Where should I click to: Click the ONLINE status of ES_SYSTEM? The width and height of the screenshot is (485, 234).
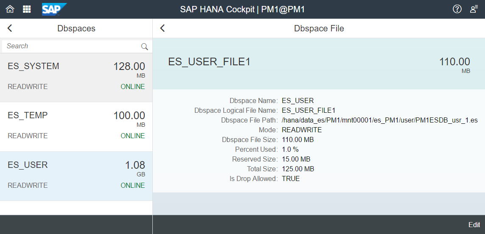click(133, 86)
